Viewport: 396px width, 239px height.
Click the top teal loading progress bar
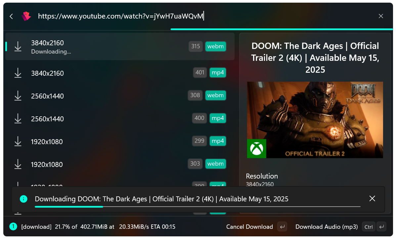(281, 29)
